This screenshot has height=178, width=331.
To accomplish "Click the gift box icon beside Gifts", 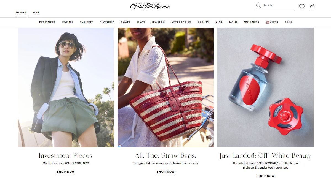I will click(x=268, y=23).
